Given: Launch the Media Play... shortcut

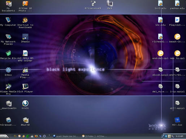Looking at the screenshot, I should pos(25,73).
